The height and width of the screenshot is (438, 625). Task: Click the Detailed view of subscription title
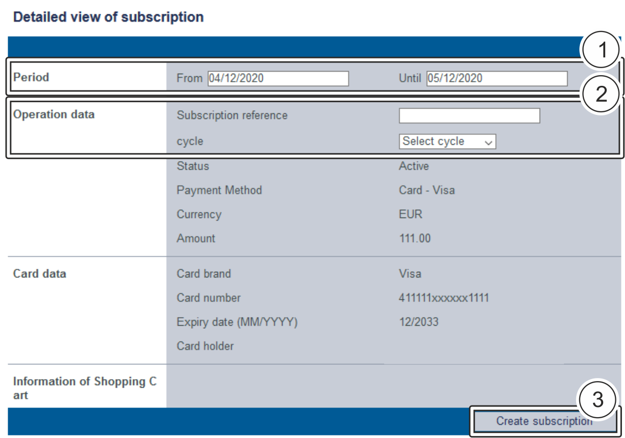108,17
